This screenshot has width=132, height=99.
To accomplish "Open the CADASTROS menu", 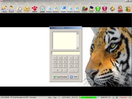I will [5, 4].
